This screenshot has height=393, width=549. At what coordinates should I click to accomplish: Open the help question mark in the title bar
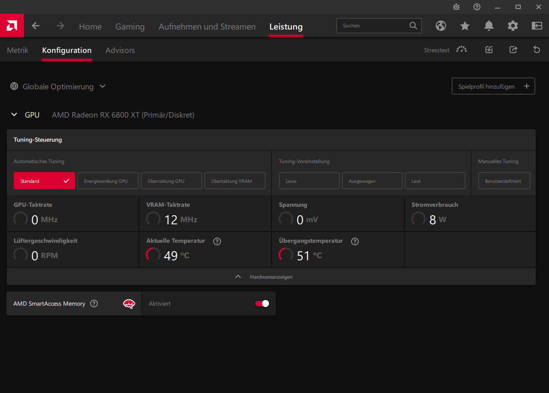[x=477, y=7]
